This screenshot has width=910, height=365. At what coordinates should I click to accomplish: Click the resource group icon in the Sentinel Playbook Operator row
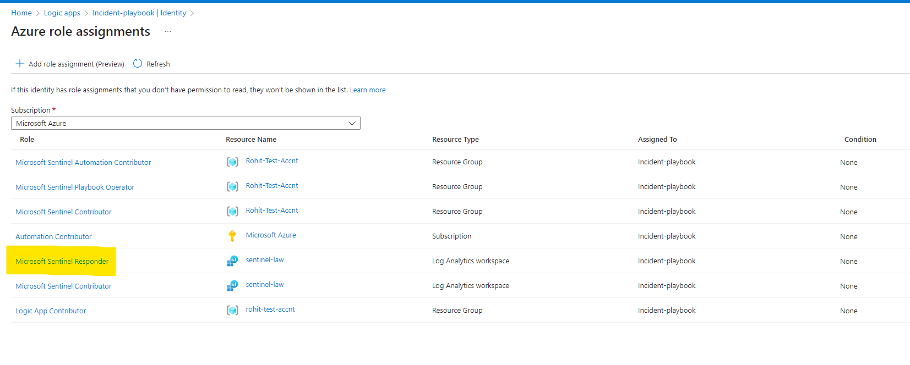pyautogui.click(x=232, y=186)
